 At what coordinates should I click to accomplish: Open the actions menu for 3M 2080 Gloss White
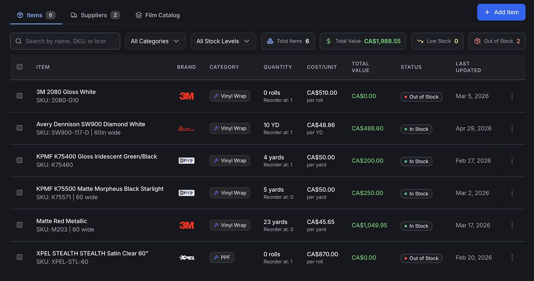click(512, 96)
